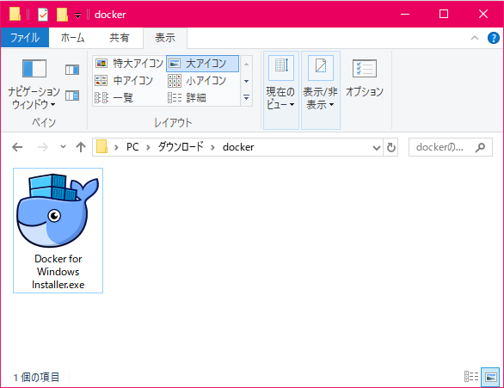This screenshot has width=504, height=388.
Task: Switch to the ホーム ribbon tab
Action: 72,38
